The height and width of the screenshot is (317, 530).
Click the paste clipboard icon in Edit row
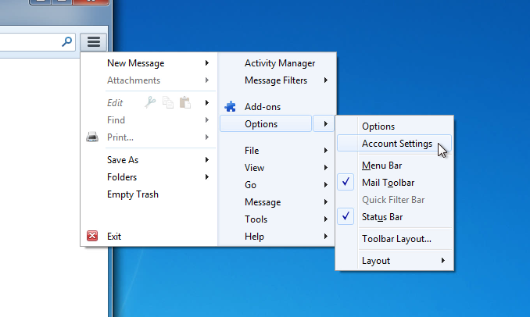[x=185, y=102]
